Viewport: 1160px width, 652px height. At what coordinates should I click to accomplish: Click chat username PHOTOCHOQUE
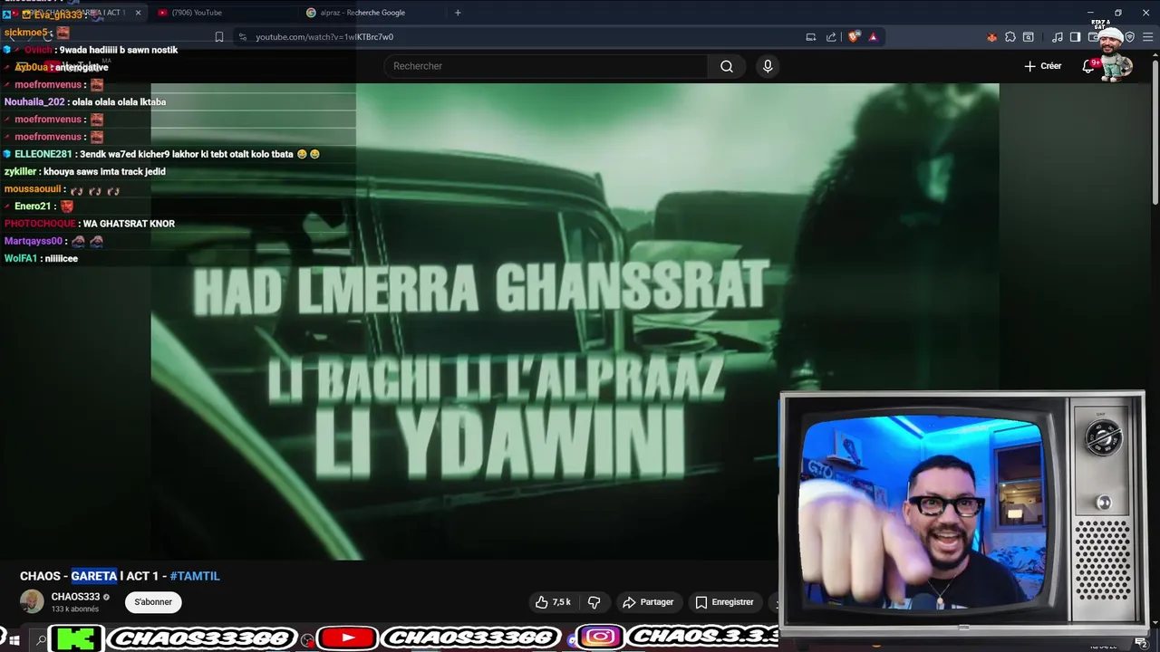coord(40,224)
